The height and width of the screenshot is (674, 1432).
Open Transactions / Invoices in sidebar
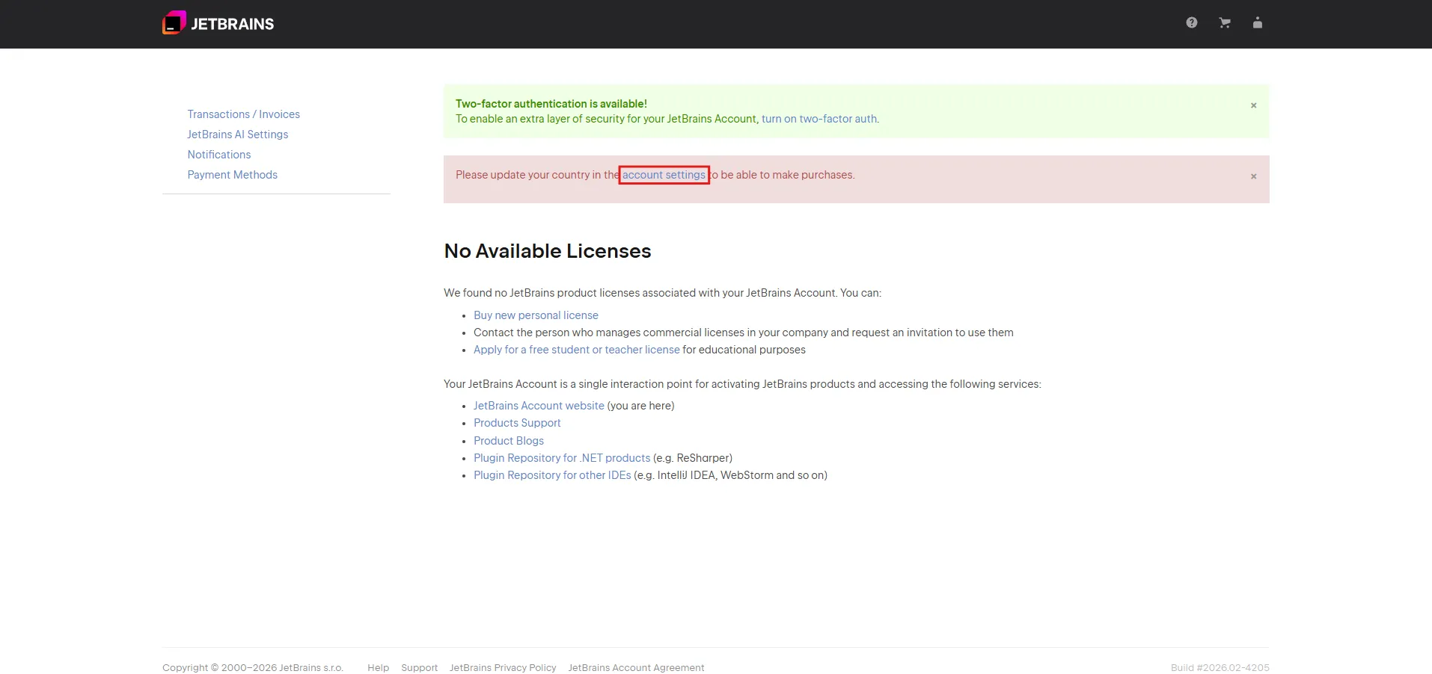coord(243,114)
